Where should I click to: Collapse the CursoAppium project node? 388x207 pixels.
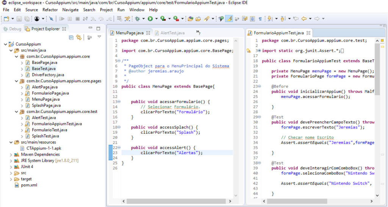point(5,45)
